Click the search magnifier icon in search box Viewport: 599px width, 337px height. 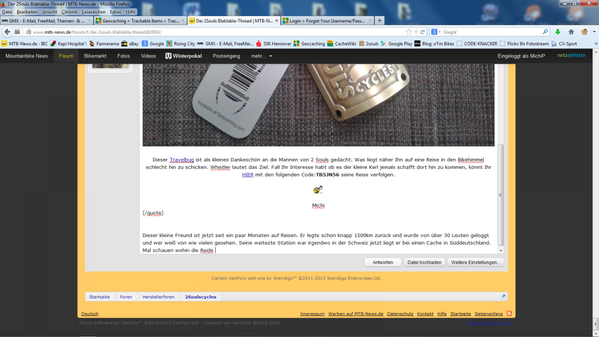[x=545, y=32]
